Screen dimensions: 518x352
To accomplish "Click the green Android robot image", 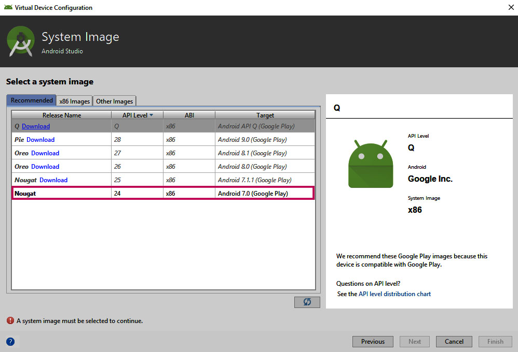I will click(371, 164).
